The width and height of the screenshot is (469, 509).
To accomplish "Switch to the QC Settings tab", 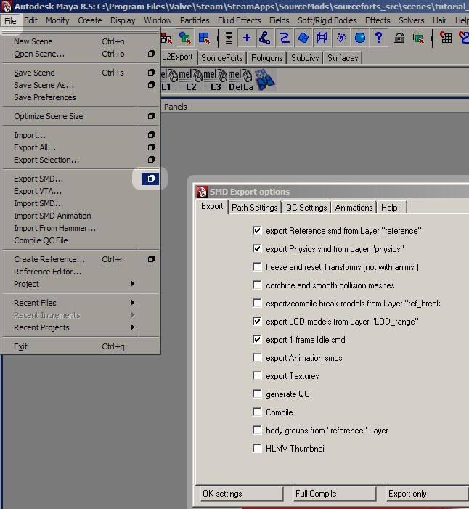I will (x=306, y=208).
